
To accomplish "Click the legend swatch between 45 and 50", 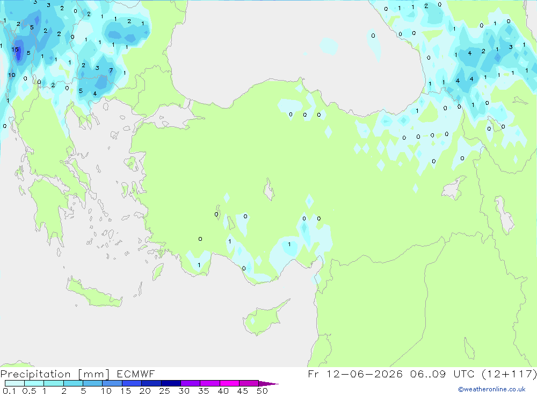I will click(249, 383).
